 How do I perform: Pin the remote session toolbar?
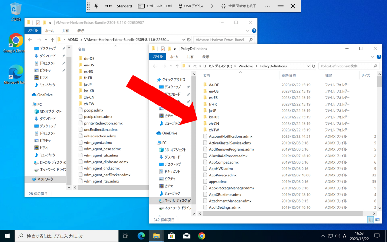[96, 6]
